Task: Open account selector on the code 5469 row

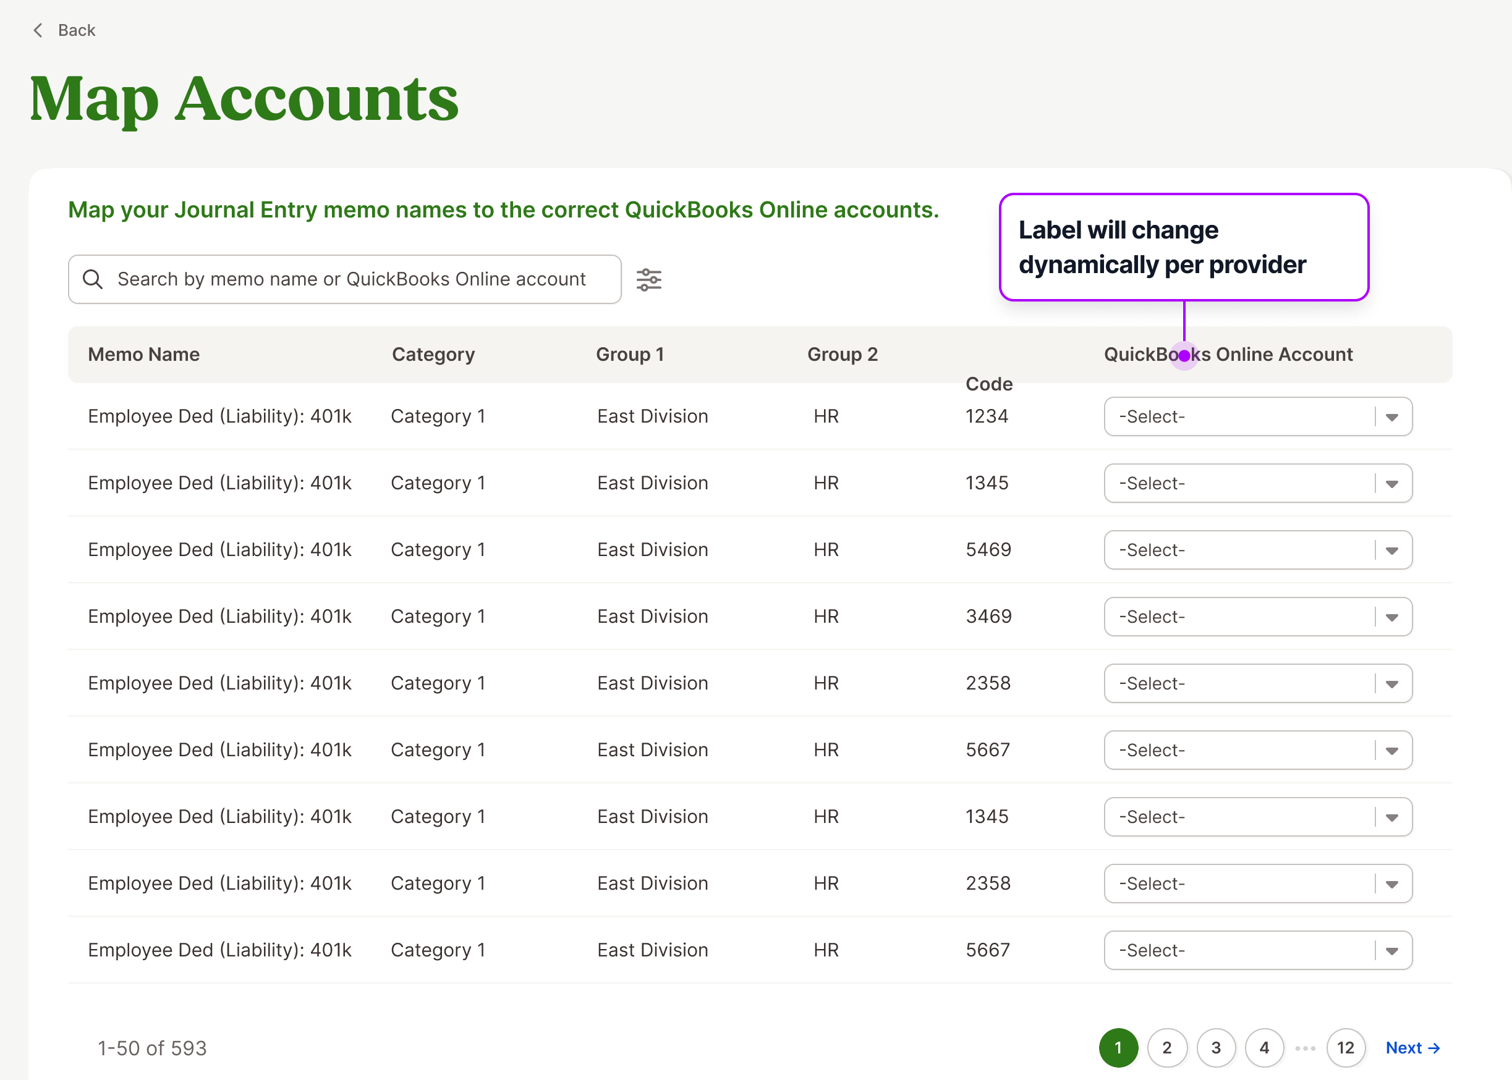Action: [x=1257, y=550]
